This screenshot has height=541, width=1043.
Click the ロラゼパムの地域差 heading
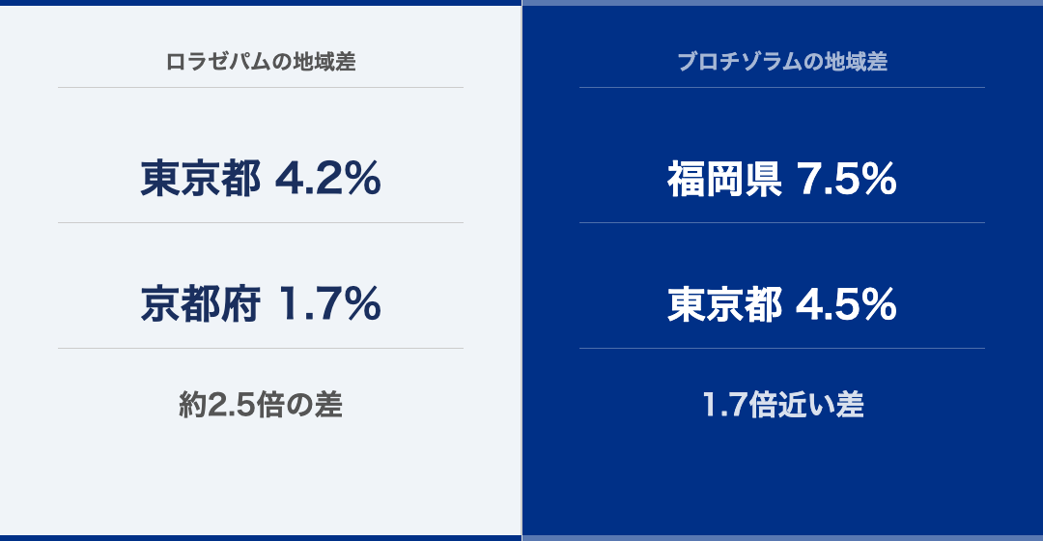[261, 61]
